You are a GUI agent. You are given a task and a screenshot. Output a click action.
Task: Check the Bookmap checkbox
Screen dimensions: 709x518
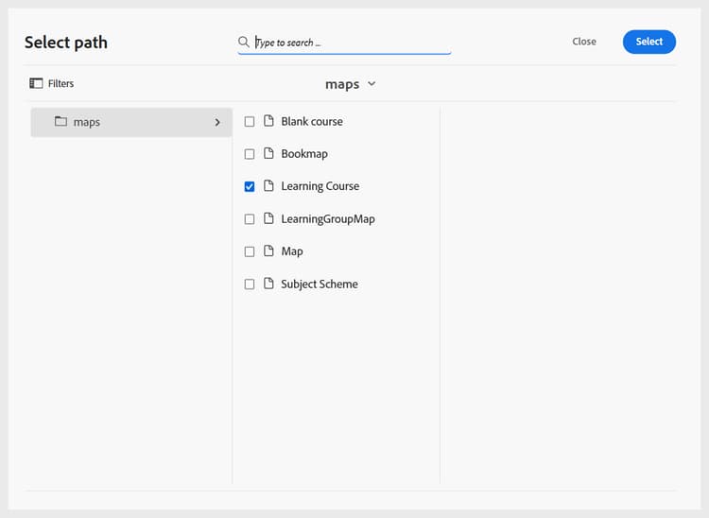point(250,153)
